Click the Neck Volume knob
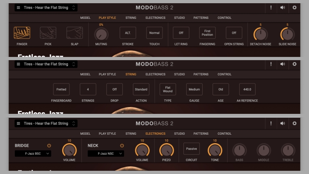309x174 pixels. pos(142,150)
